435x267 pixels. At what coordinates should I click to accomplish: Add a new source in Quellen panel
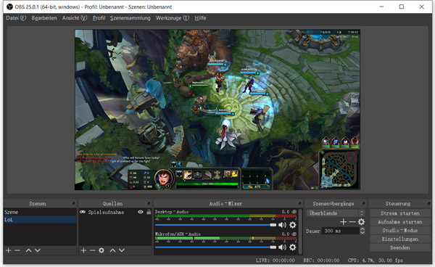point(83,250)
